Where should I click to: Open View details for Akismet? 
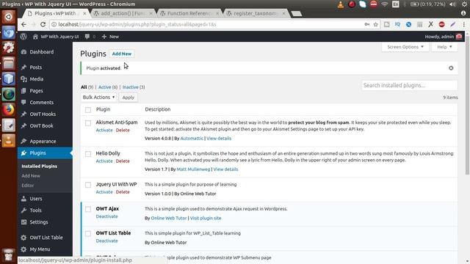219,139
